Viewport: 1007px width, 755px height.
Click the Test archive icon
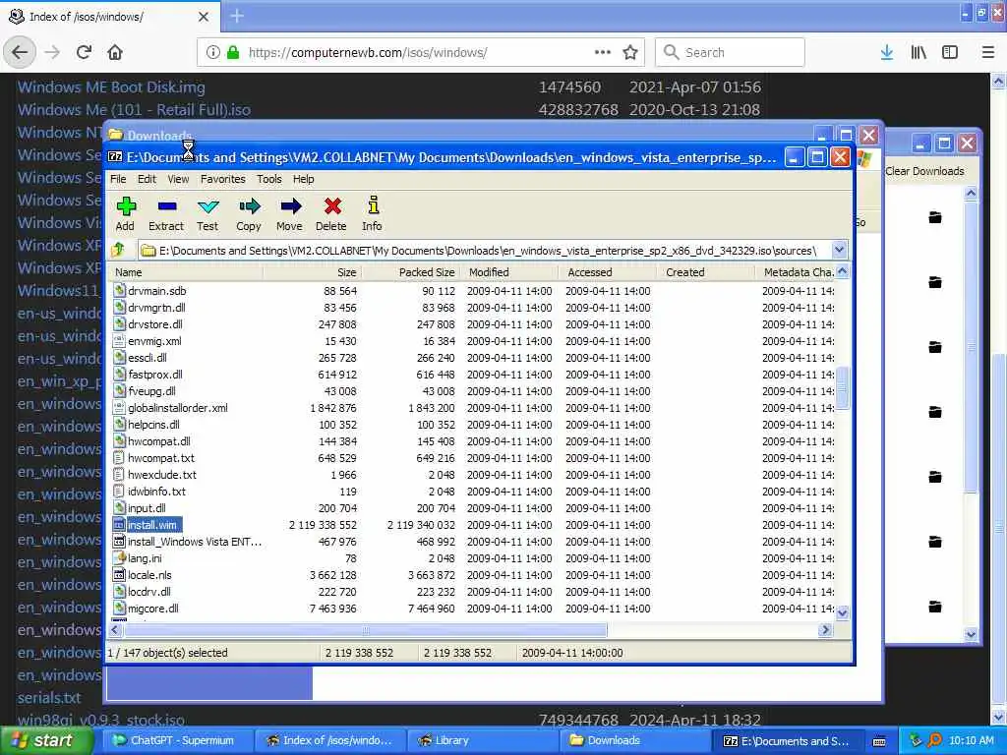(208, 206)
